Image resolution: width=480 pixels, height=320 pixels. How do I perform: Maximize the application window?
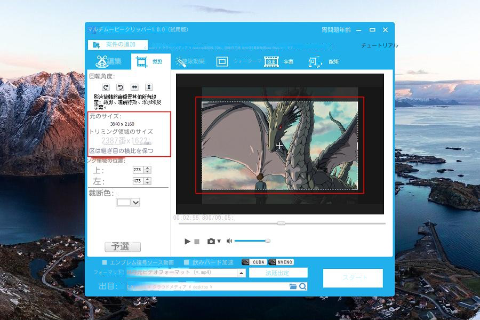click(372, 30)
